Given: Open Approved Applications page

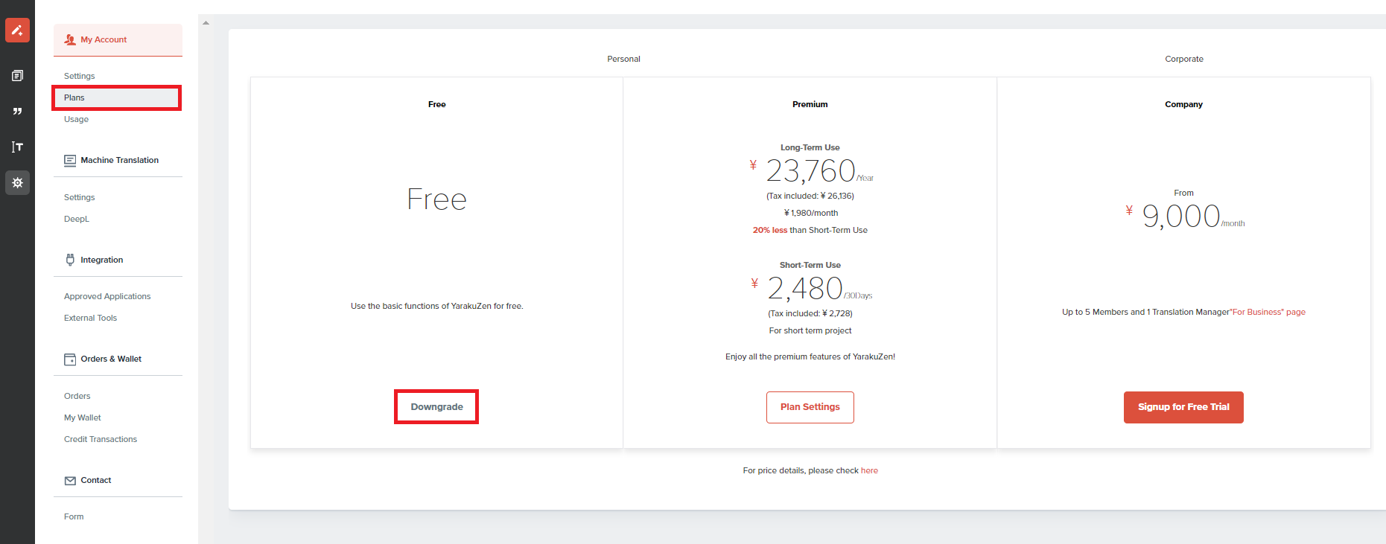Looking at the screenshot, I should click(x=107, y=296).
